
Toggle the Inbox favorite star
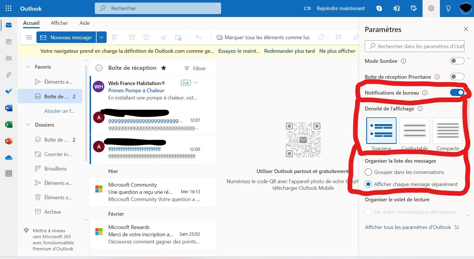click(x=164, y=68)
